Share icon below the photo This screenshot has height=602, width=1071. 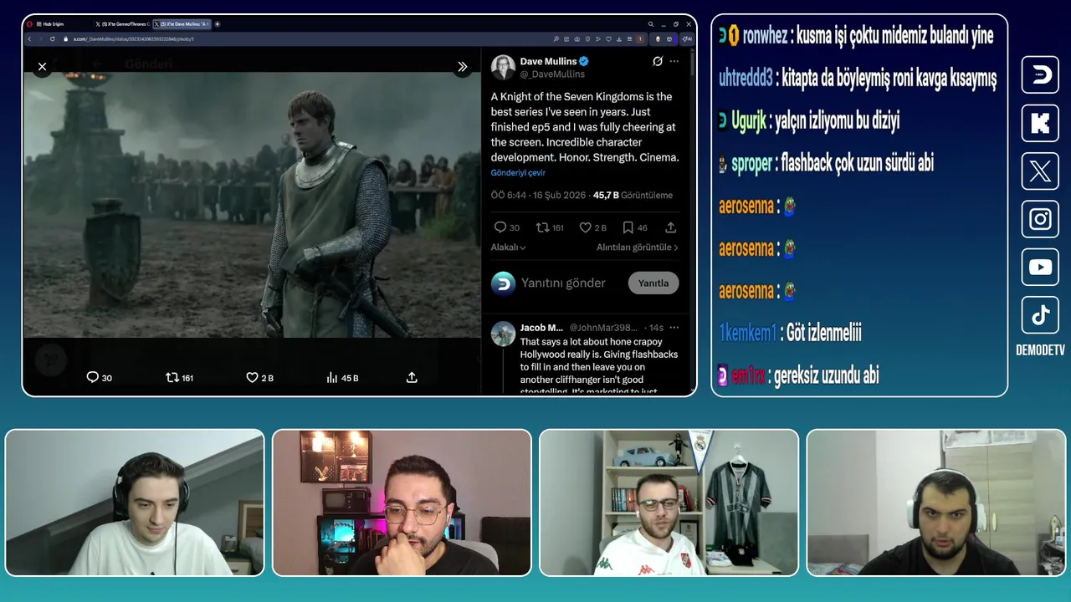point(412,377)
